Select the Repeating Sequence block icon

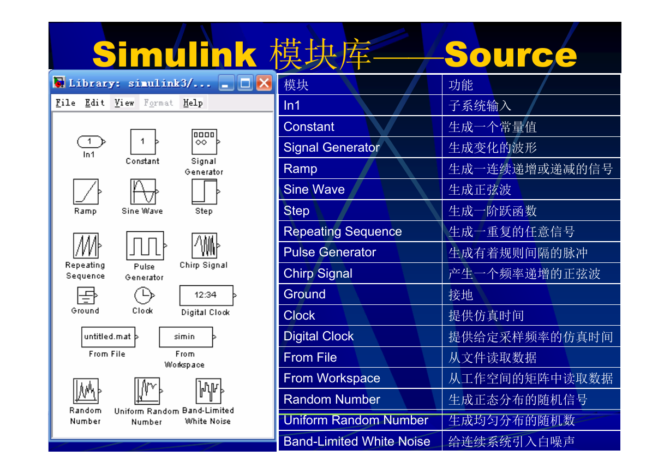pyautogui.click(x=87, y=245)
